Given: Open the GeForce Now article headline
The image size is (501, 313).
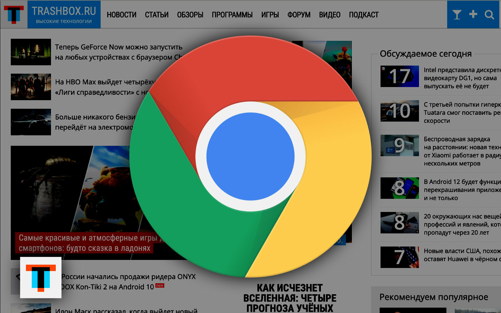Looking at the screenshot, I should 119,52.
